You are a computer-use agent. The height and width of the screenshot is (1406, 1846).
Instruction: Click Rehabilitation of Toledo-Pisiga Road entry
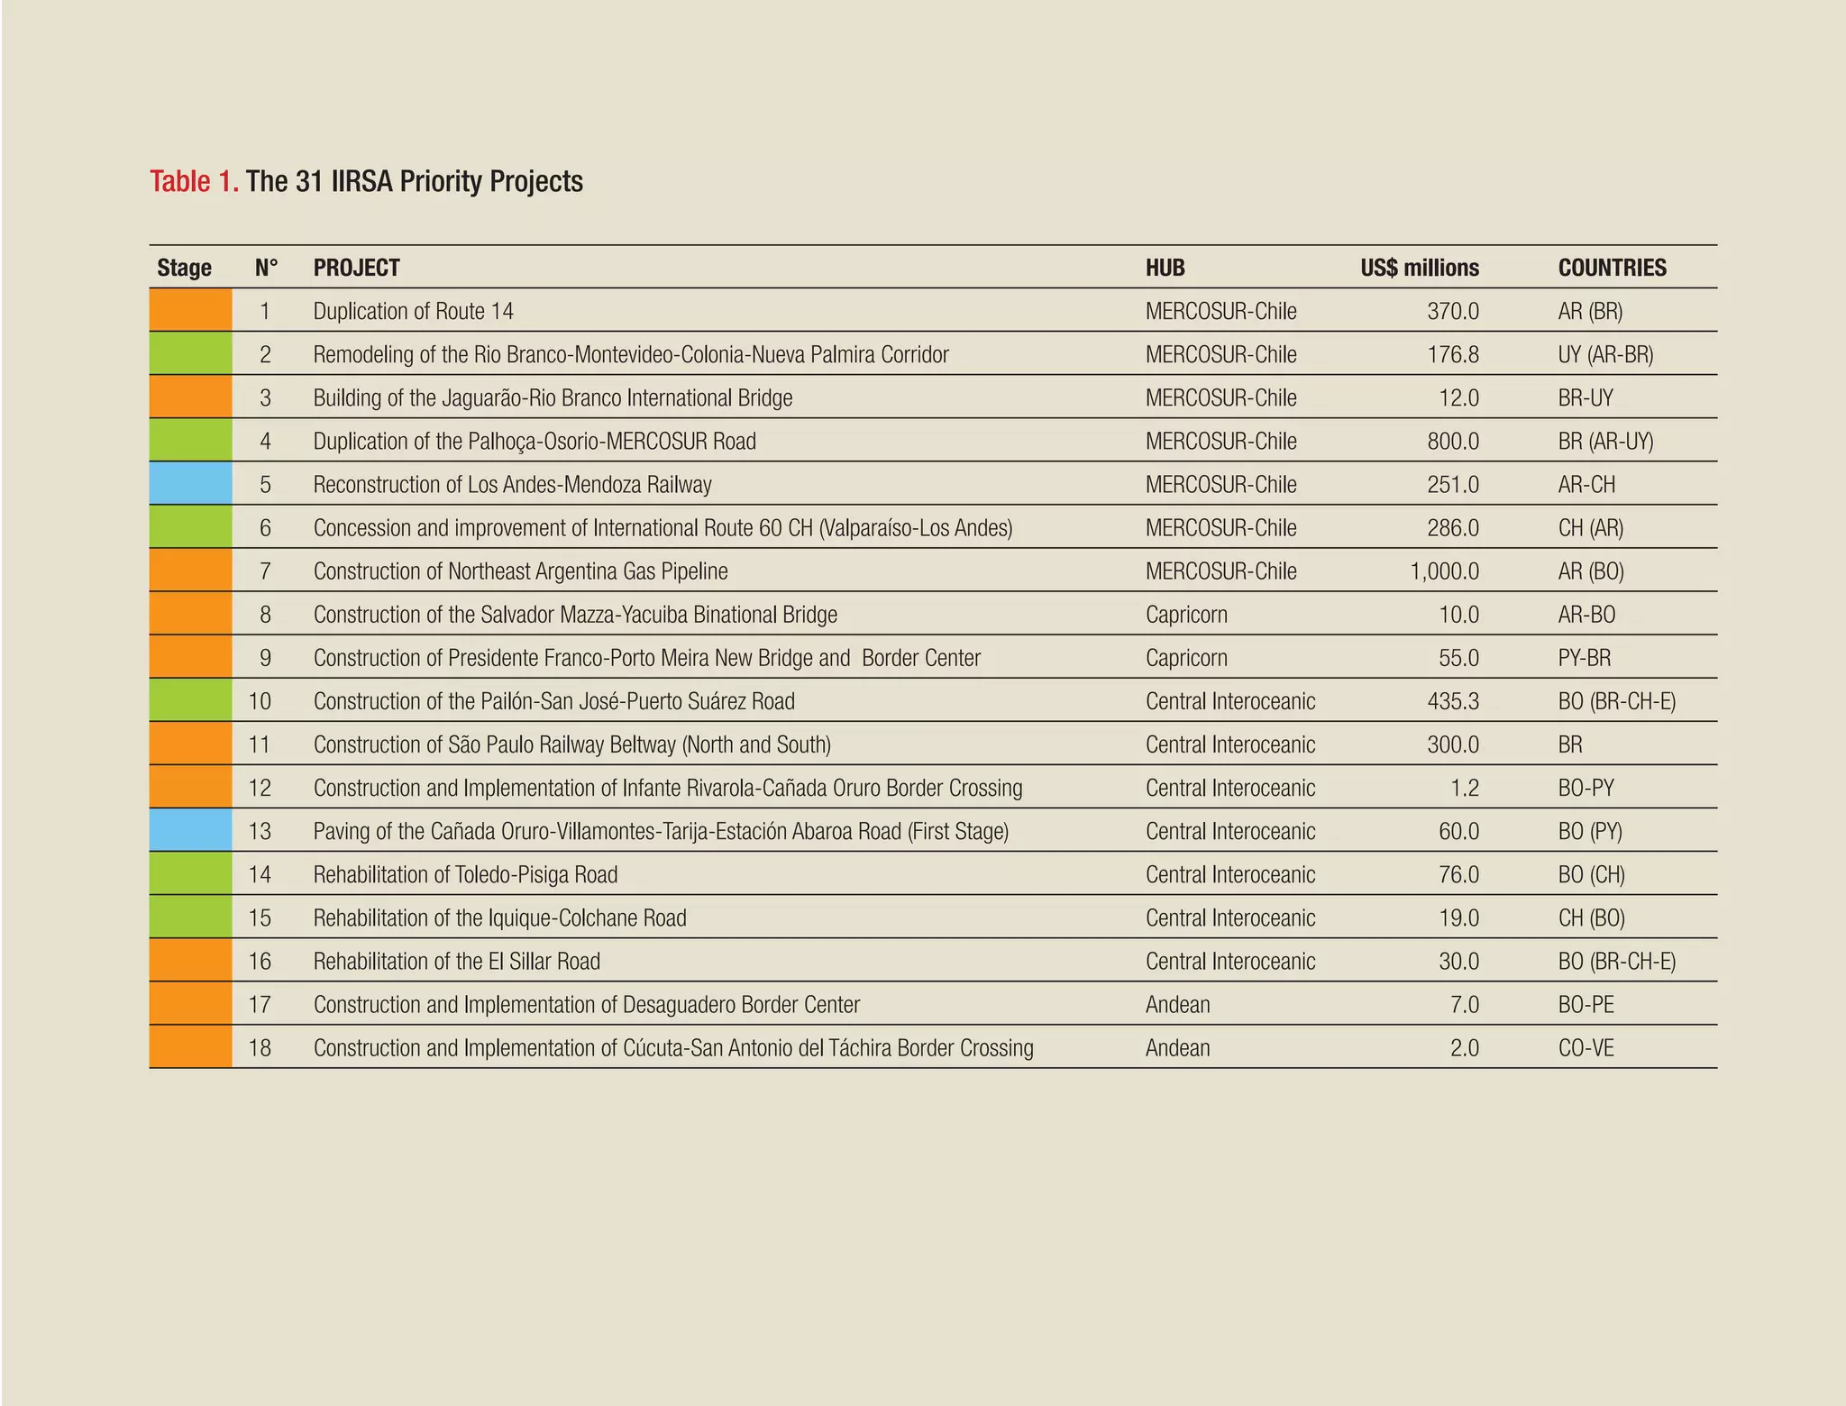465,874
